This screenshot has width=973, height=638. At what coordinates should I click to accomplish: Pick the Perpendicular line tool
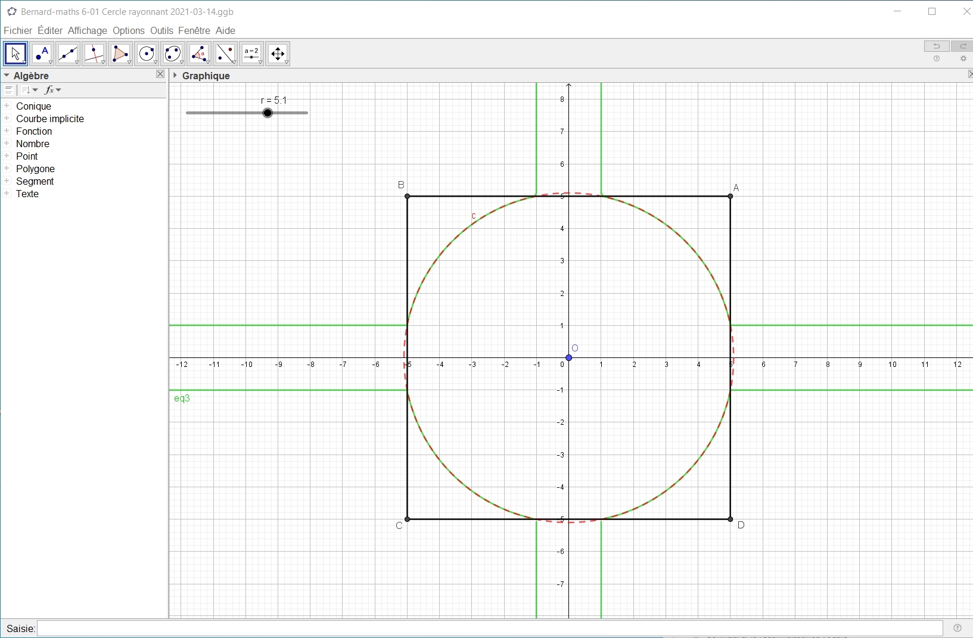(x=95, y=54)
